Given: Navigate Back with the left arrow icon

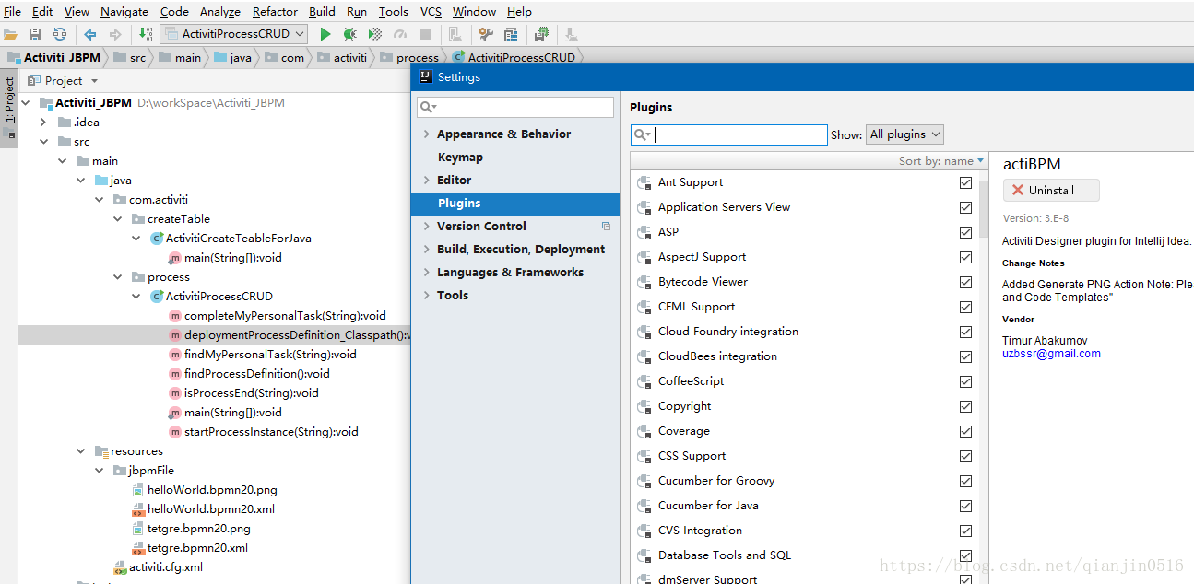Looking at the screenshot, I should tap(90, 34).
